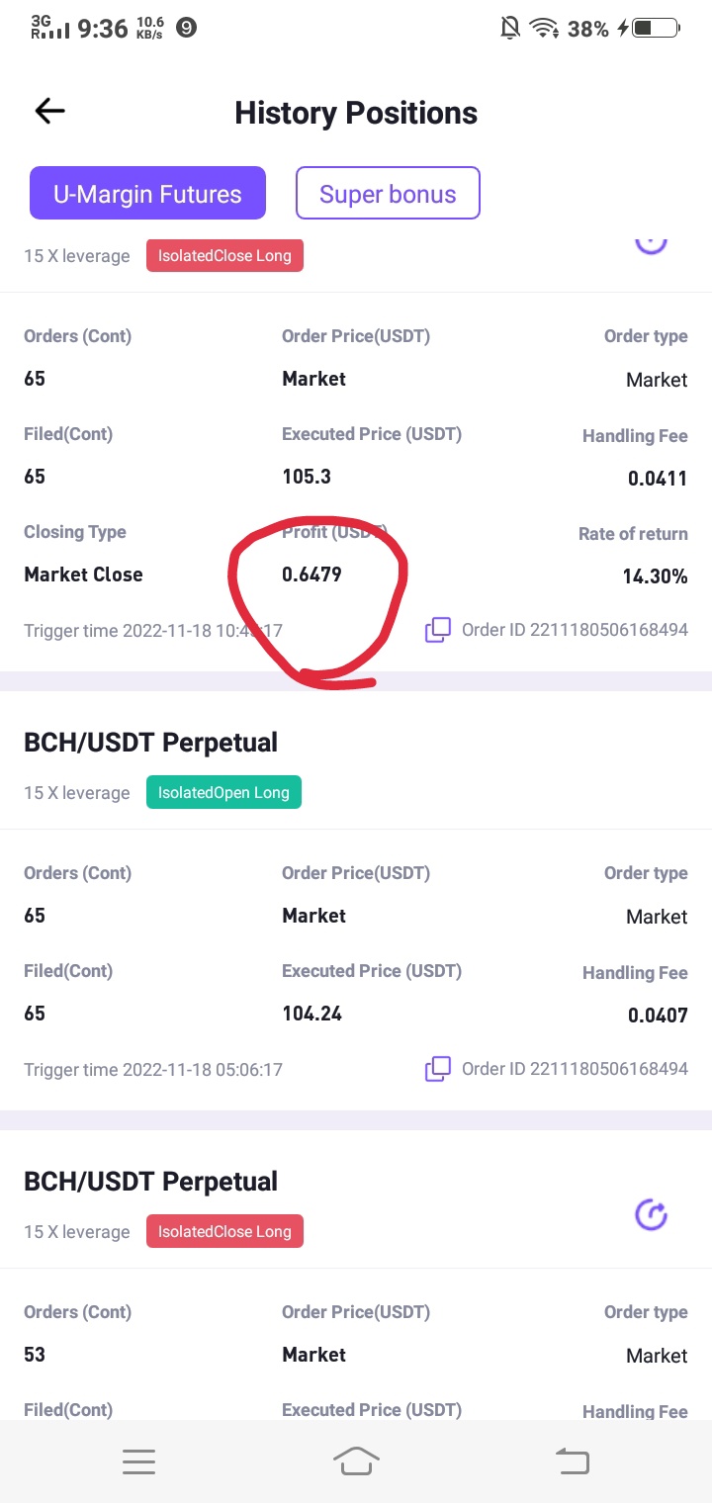Tap the circular reorder icon beside the bottom BCH/USDT card
This screenshot has width=712, height=1503.
click(651, 1214)
